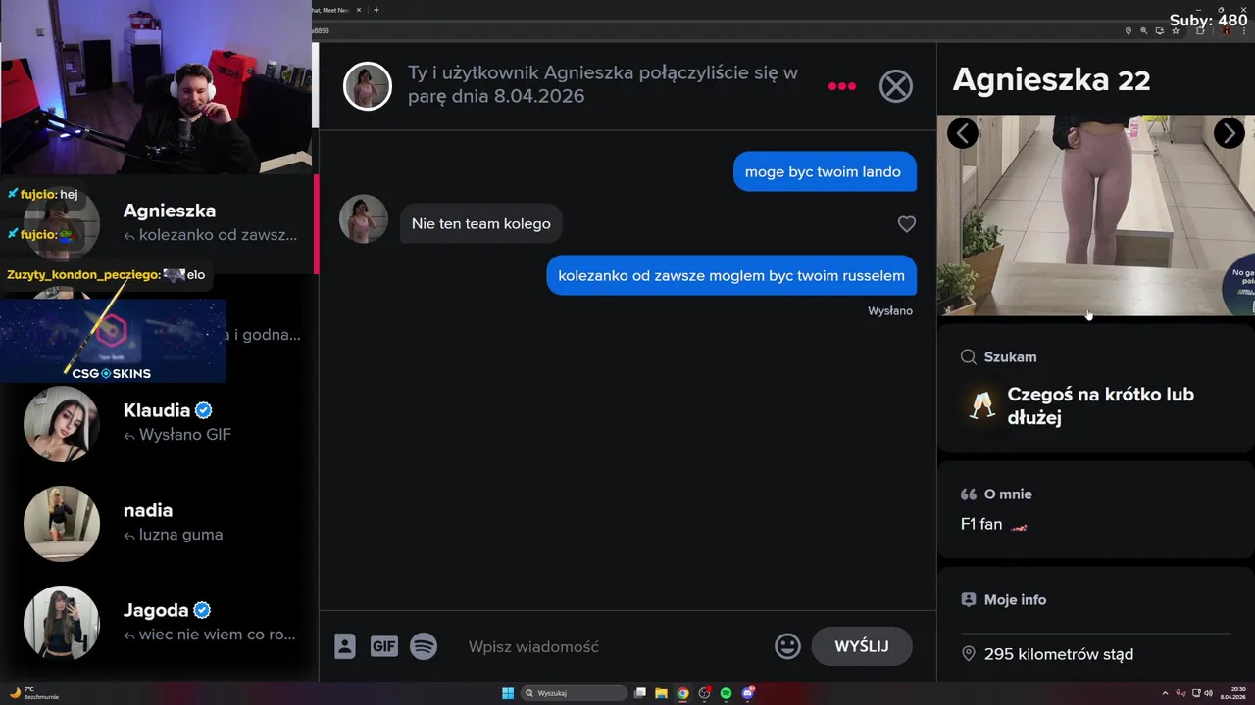The width and height of the screenshot is (1255, 705).
Task: Open a new browser tab with plus
Action: tap(376, 10)
